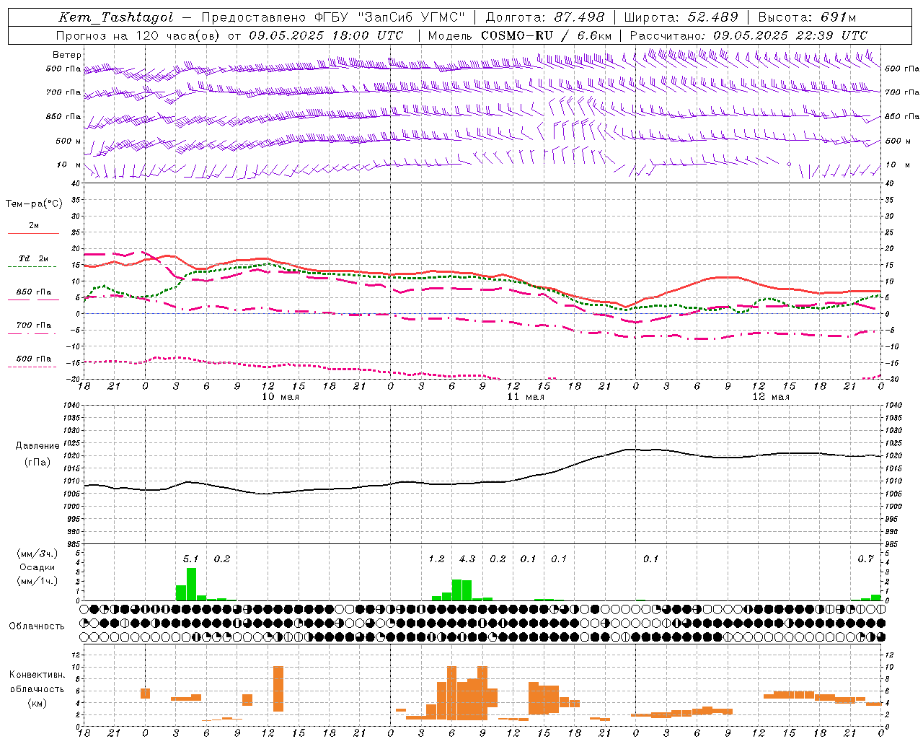
Task: Click the 1.2 precipitation amount
Action: [x=436, y=559]
